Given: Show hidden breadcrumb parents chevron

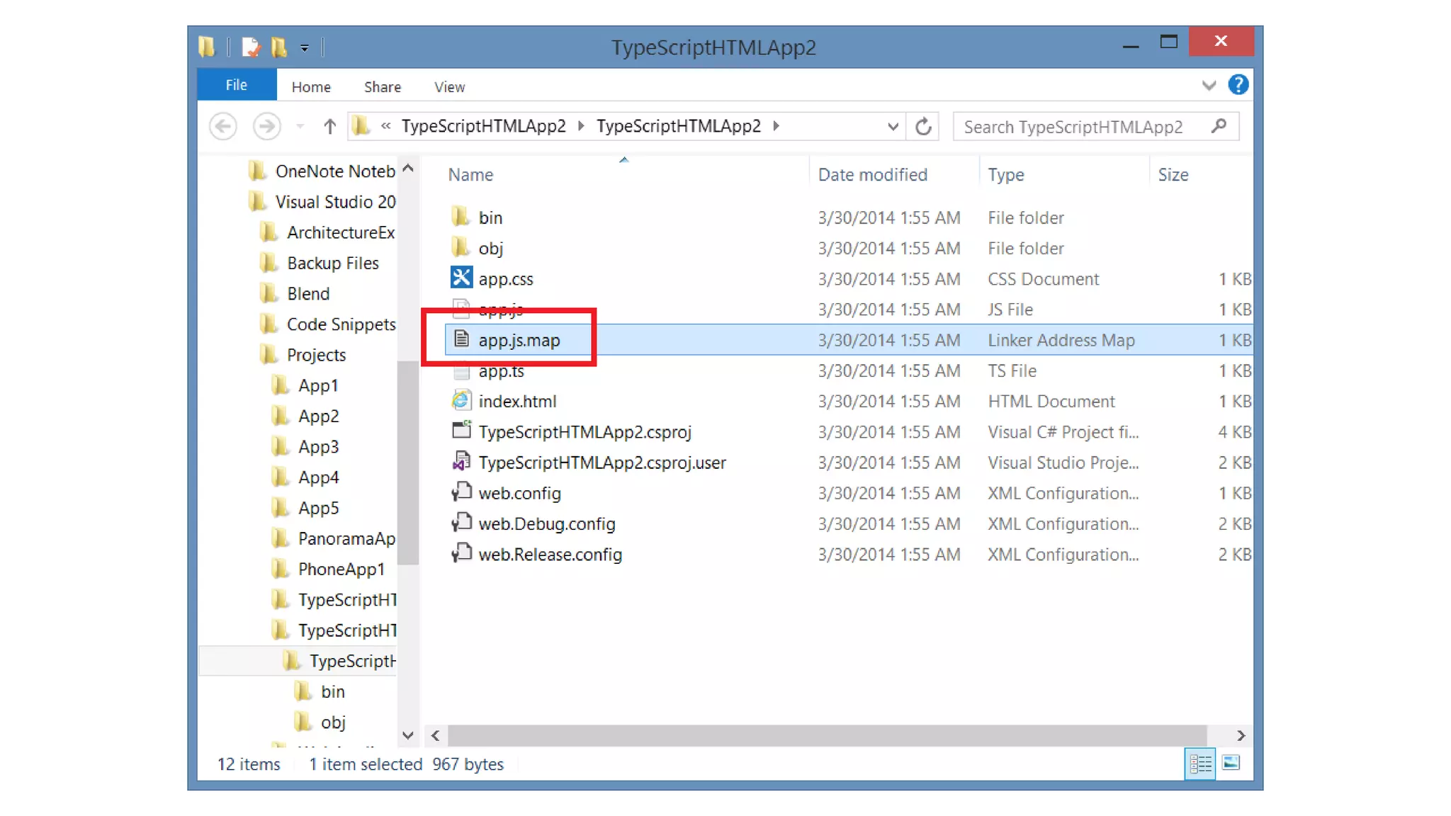Looking at the screenshot, I should tap(385, 126).
